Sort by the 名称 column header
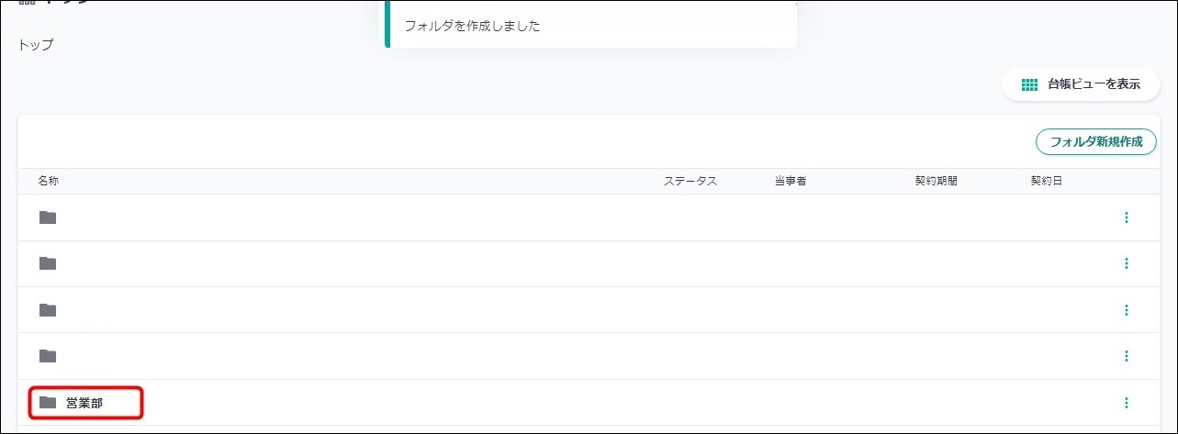Viewport: 1178px width, 434px height. click(x=49, y=182)
